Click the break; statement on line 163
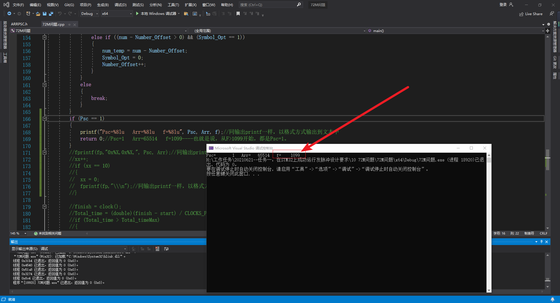The height and width of the screenshot is (303, 560). pos(99,98)
